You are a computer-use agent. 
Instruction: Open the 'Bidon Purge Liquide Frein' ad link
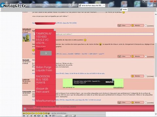pyautogui.click(x=44, y=69)
